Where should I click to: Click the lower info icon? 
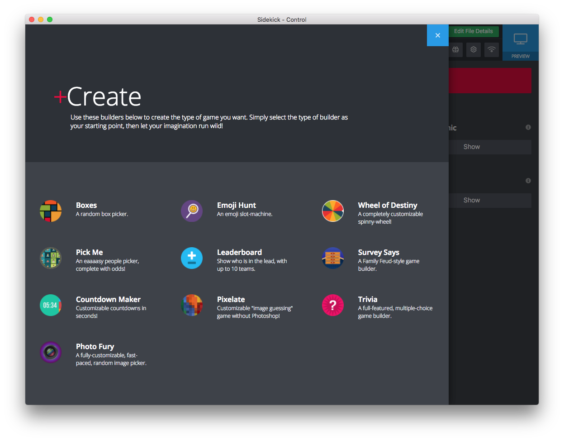pyautogui.click(x=528, y=181)
